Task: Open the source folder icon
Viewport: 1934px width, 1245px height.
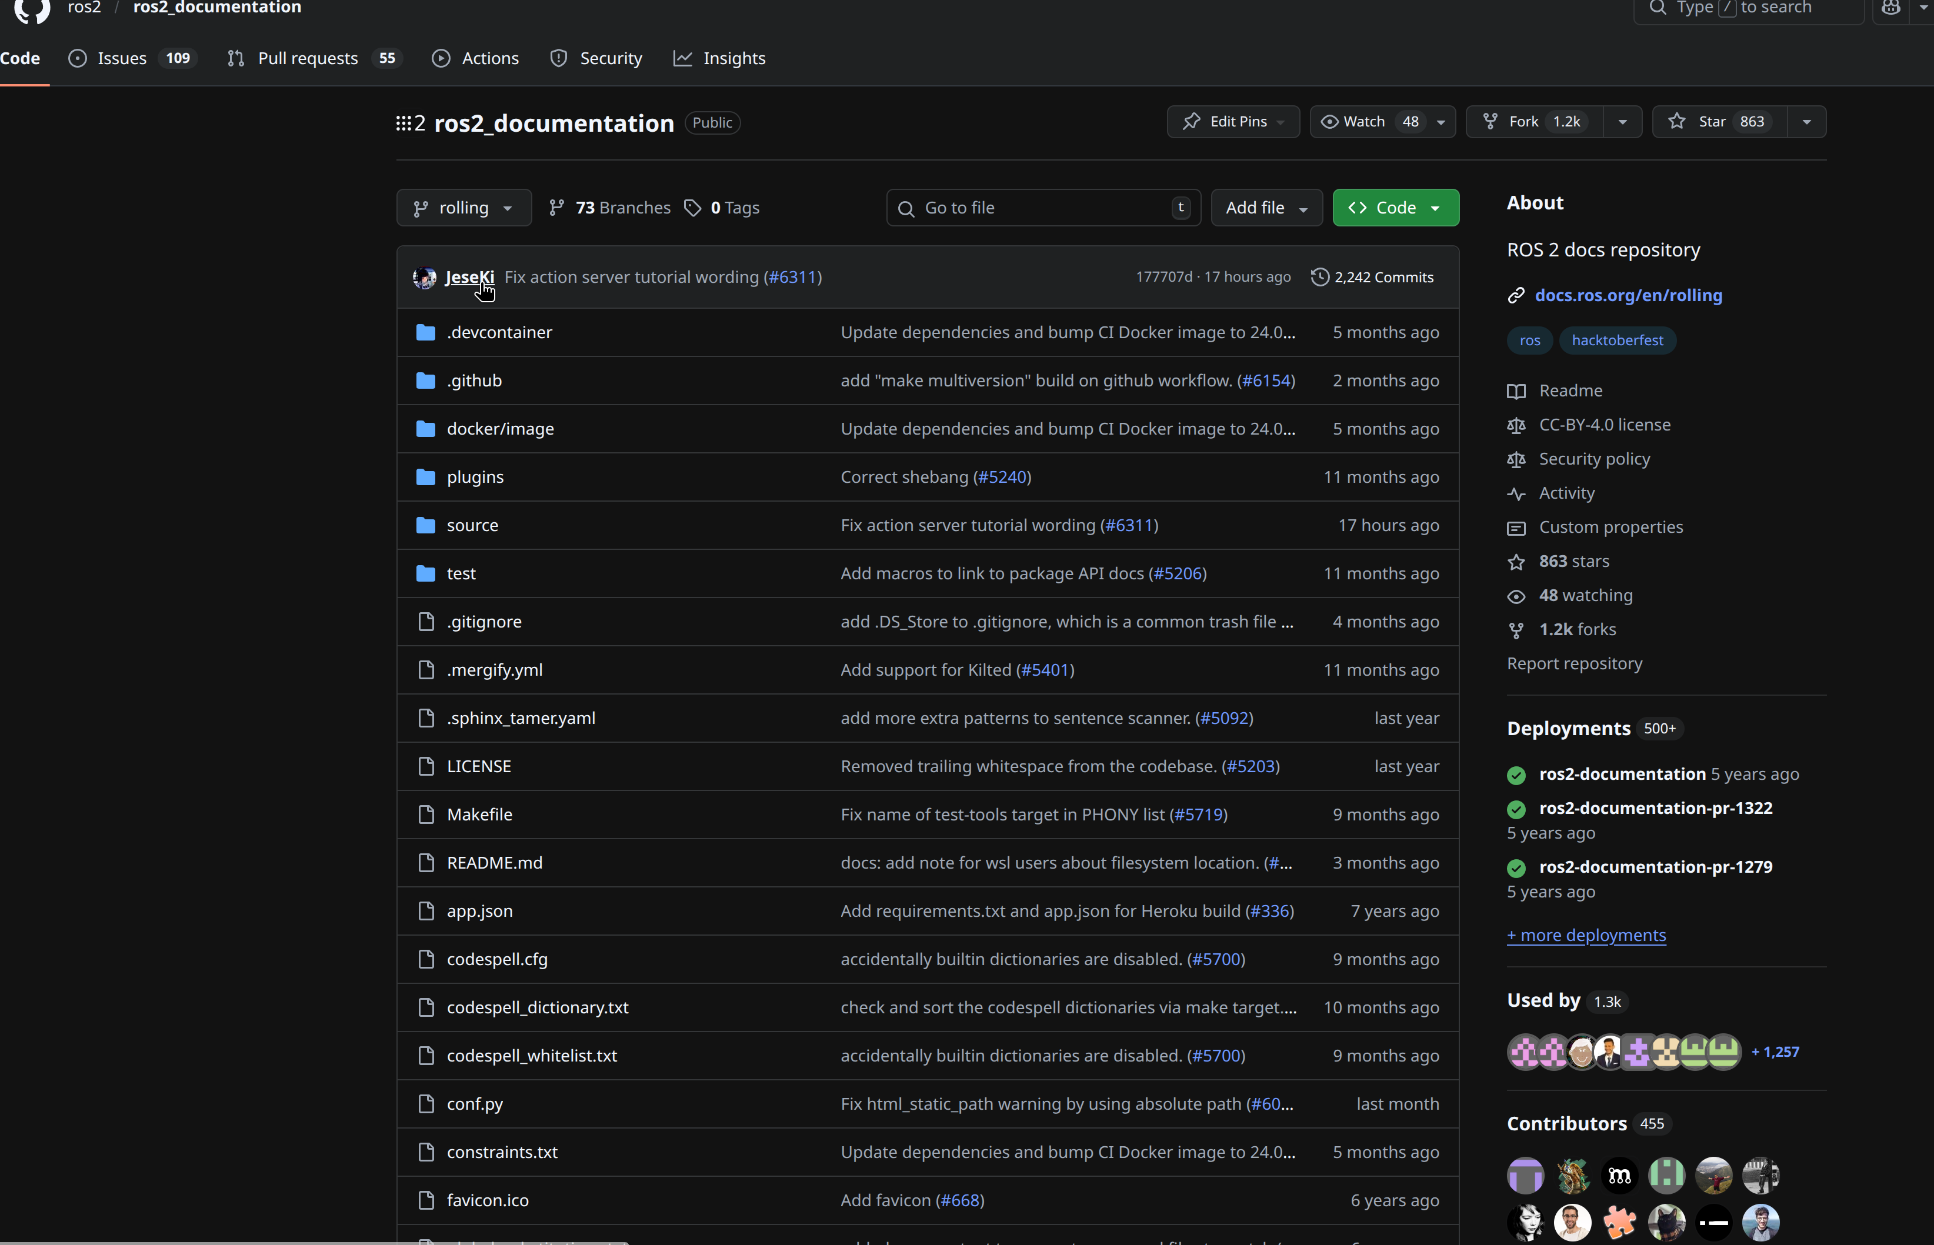Action: coord(425,526)
